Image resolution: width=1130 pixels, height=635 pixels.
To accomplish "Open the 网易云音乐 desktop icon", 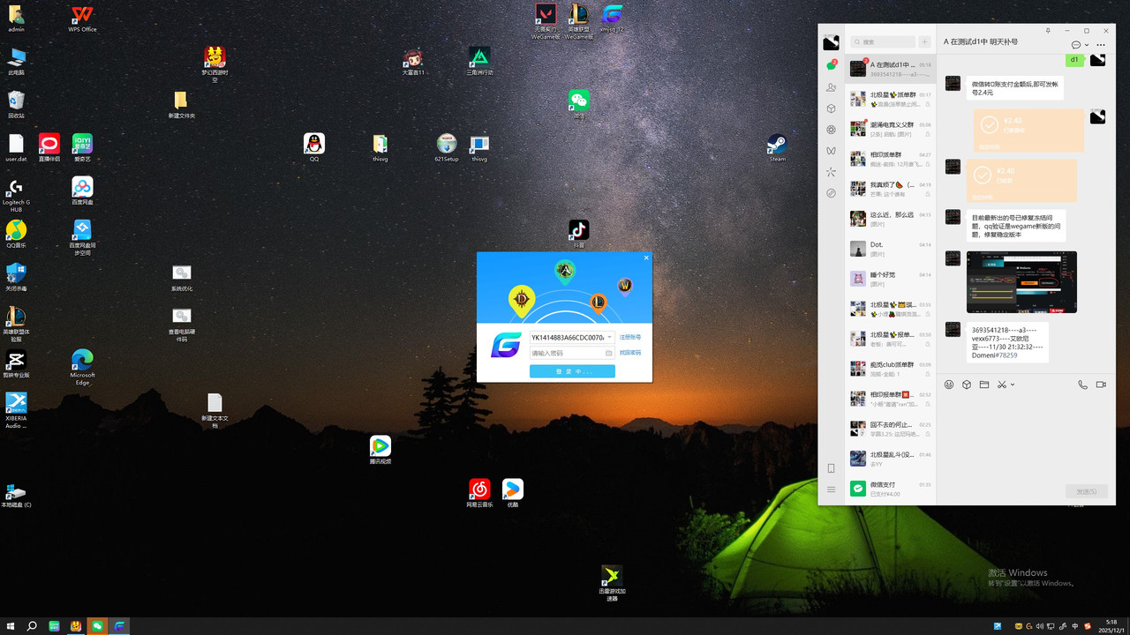I will point(479,493).
